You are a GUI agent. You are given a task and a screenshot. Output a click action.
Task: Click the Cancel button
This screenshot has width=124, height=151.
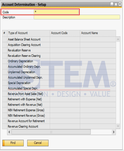click(38, 143)
